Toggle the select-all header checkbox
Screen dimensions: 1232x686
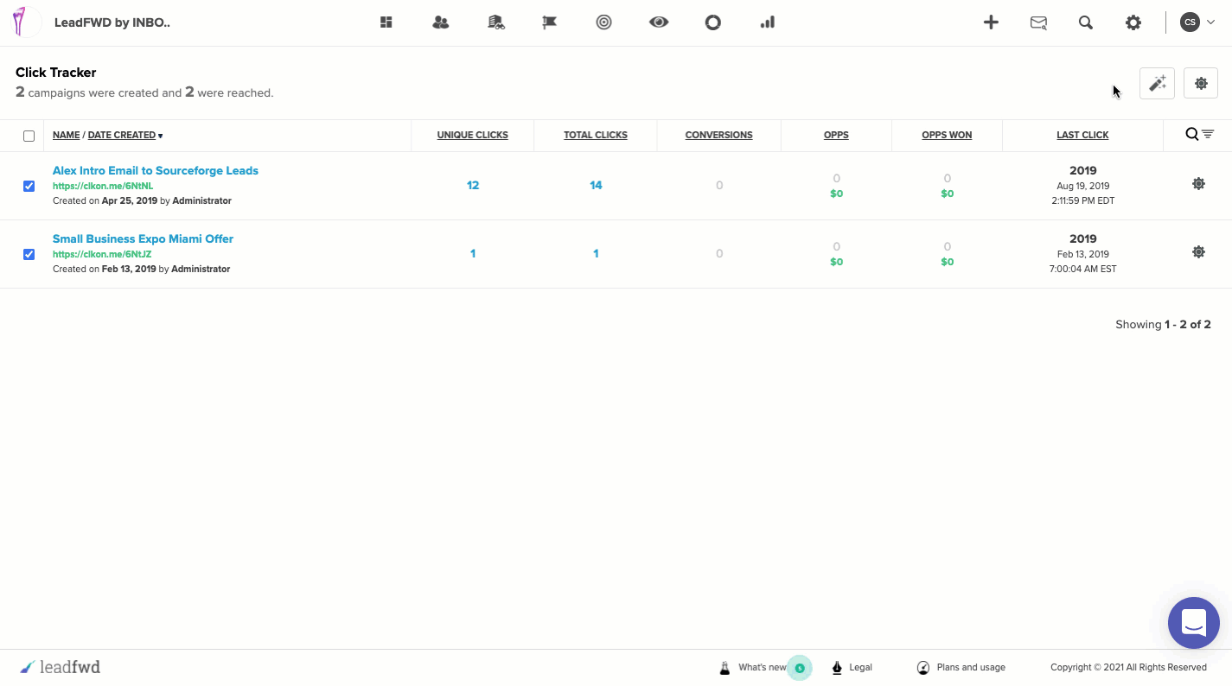[29, 136]
